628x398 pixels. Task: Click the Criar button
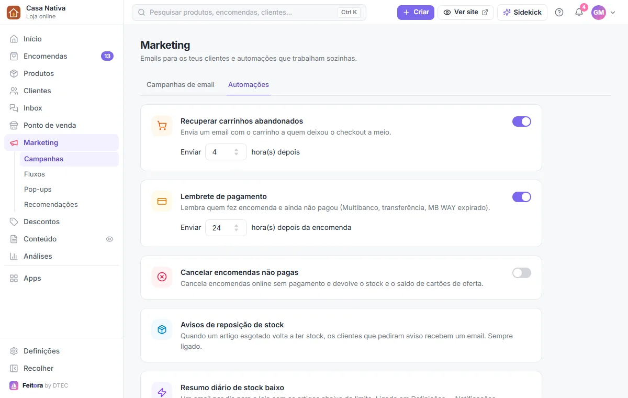(x=416, y=12)
